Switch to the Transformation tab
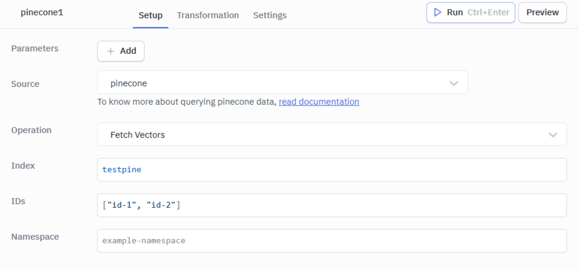Screen dimensions: 579x270 [x=208, y=15]
